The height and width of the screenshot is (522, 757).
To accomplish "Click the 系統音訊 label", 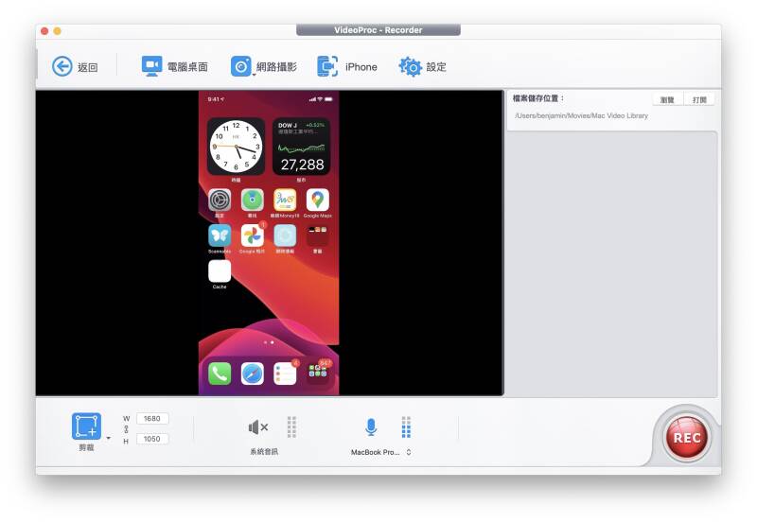I will [264, 452].
